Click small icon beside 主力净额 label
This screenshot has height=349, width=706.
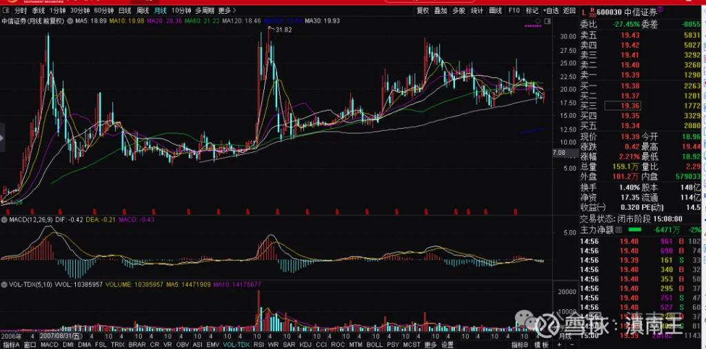618,229
